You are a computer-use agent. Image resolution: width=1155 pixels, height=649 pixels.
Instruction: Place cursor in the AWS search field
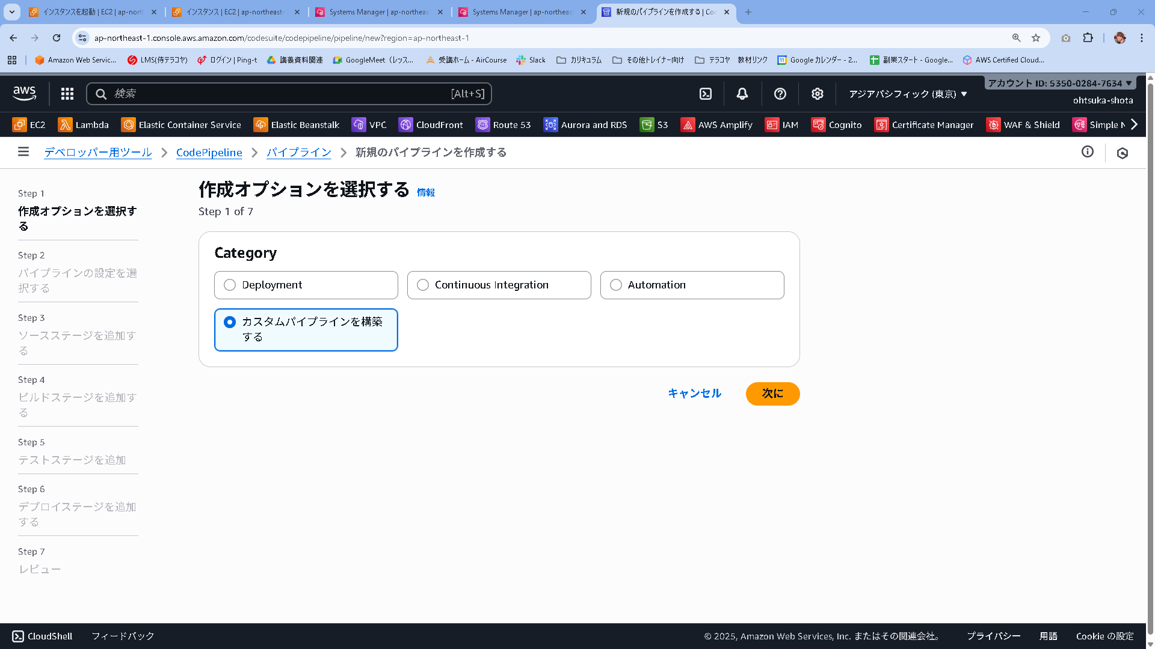(x=289, y=94)
